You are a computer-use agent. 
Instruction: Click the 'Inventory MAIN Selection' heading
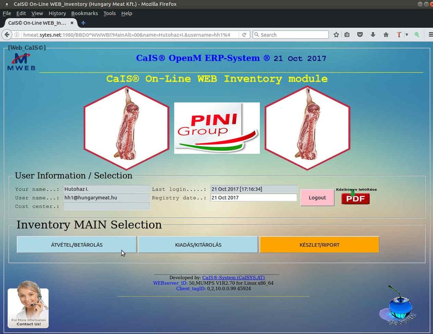coord(89,224)
